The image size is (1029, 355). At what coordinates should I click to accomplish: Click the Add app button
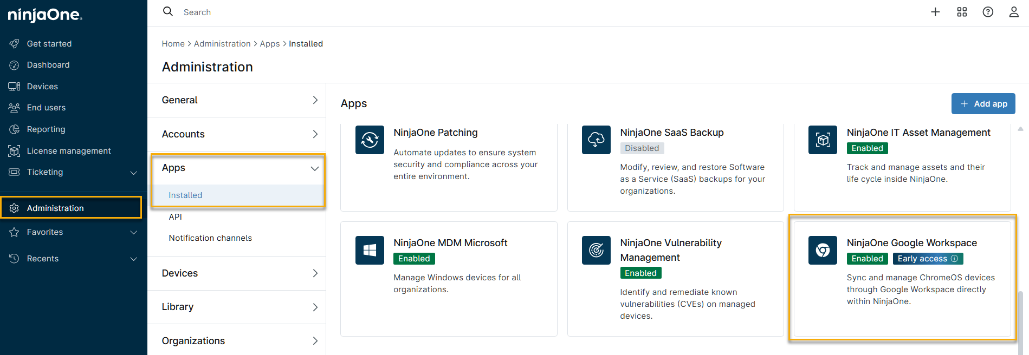coord(983,104)
